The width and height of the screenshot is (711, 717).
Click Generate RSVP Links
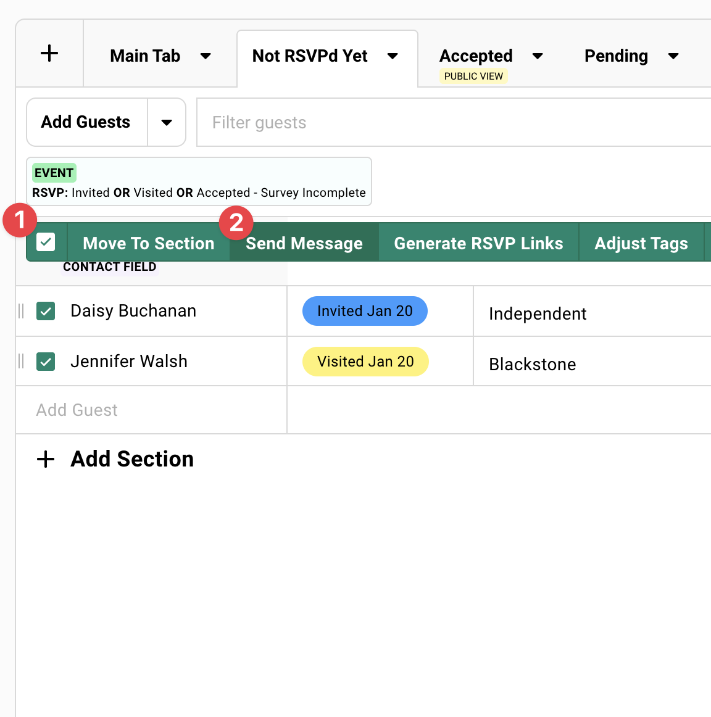coord(479,242)
